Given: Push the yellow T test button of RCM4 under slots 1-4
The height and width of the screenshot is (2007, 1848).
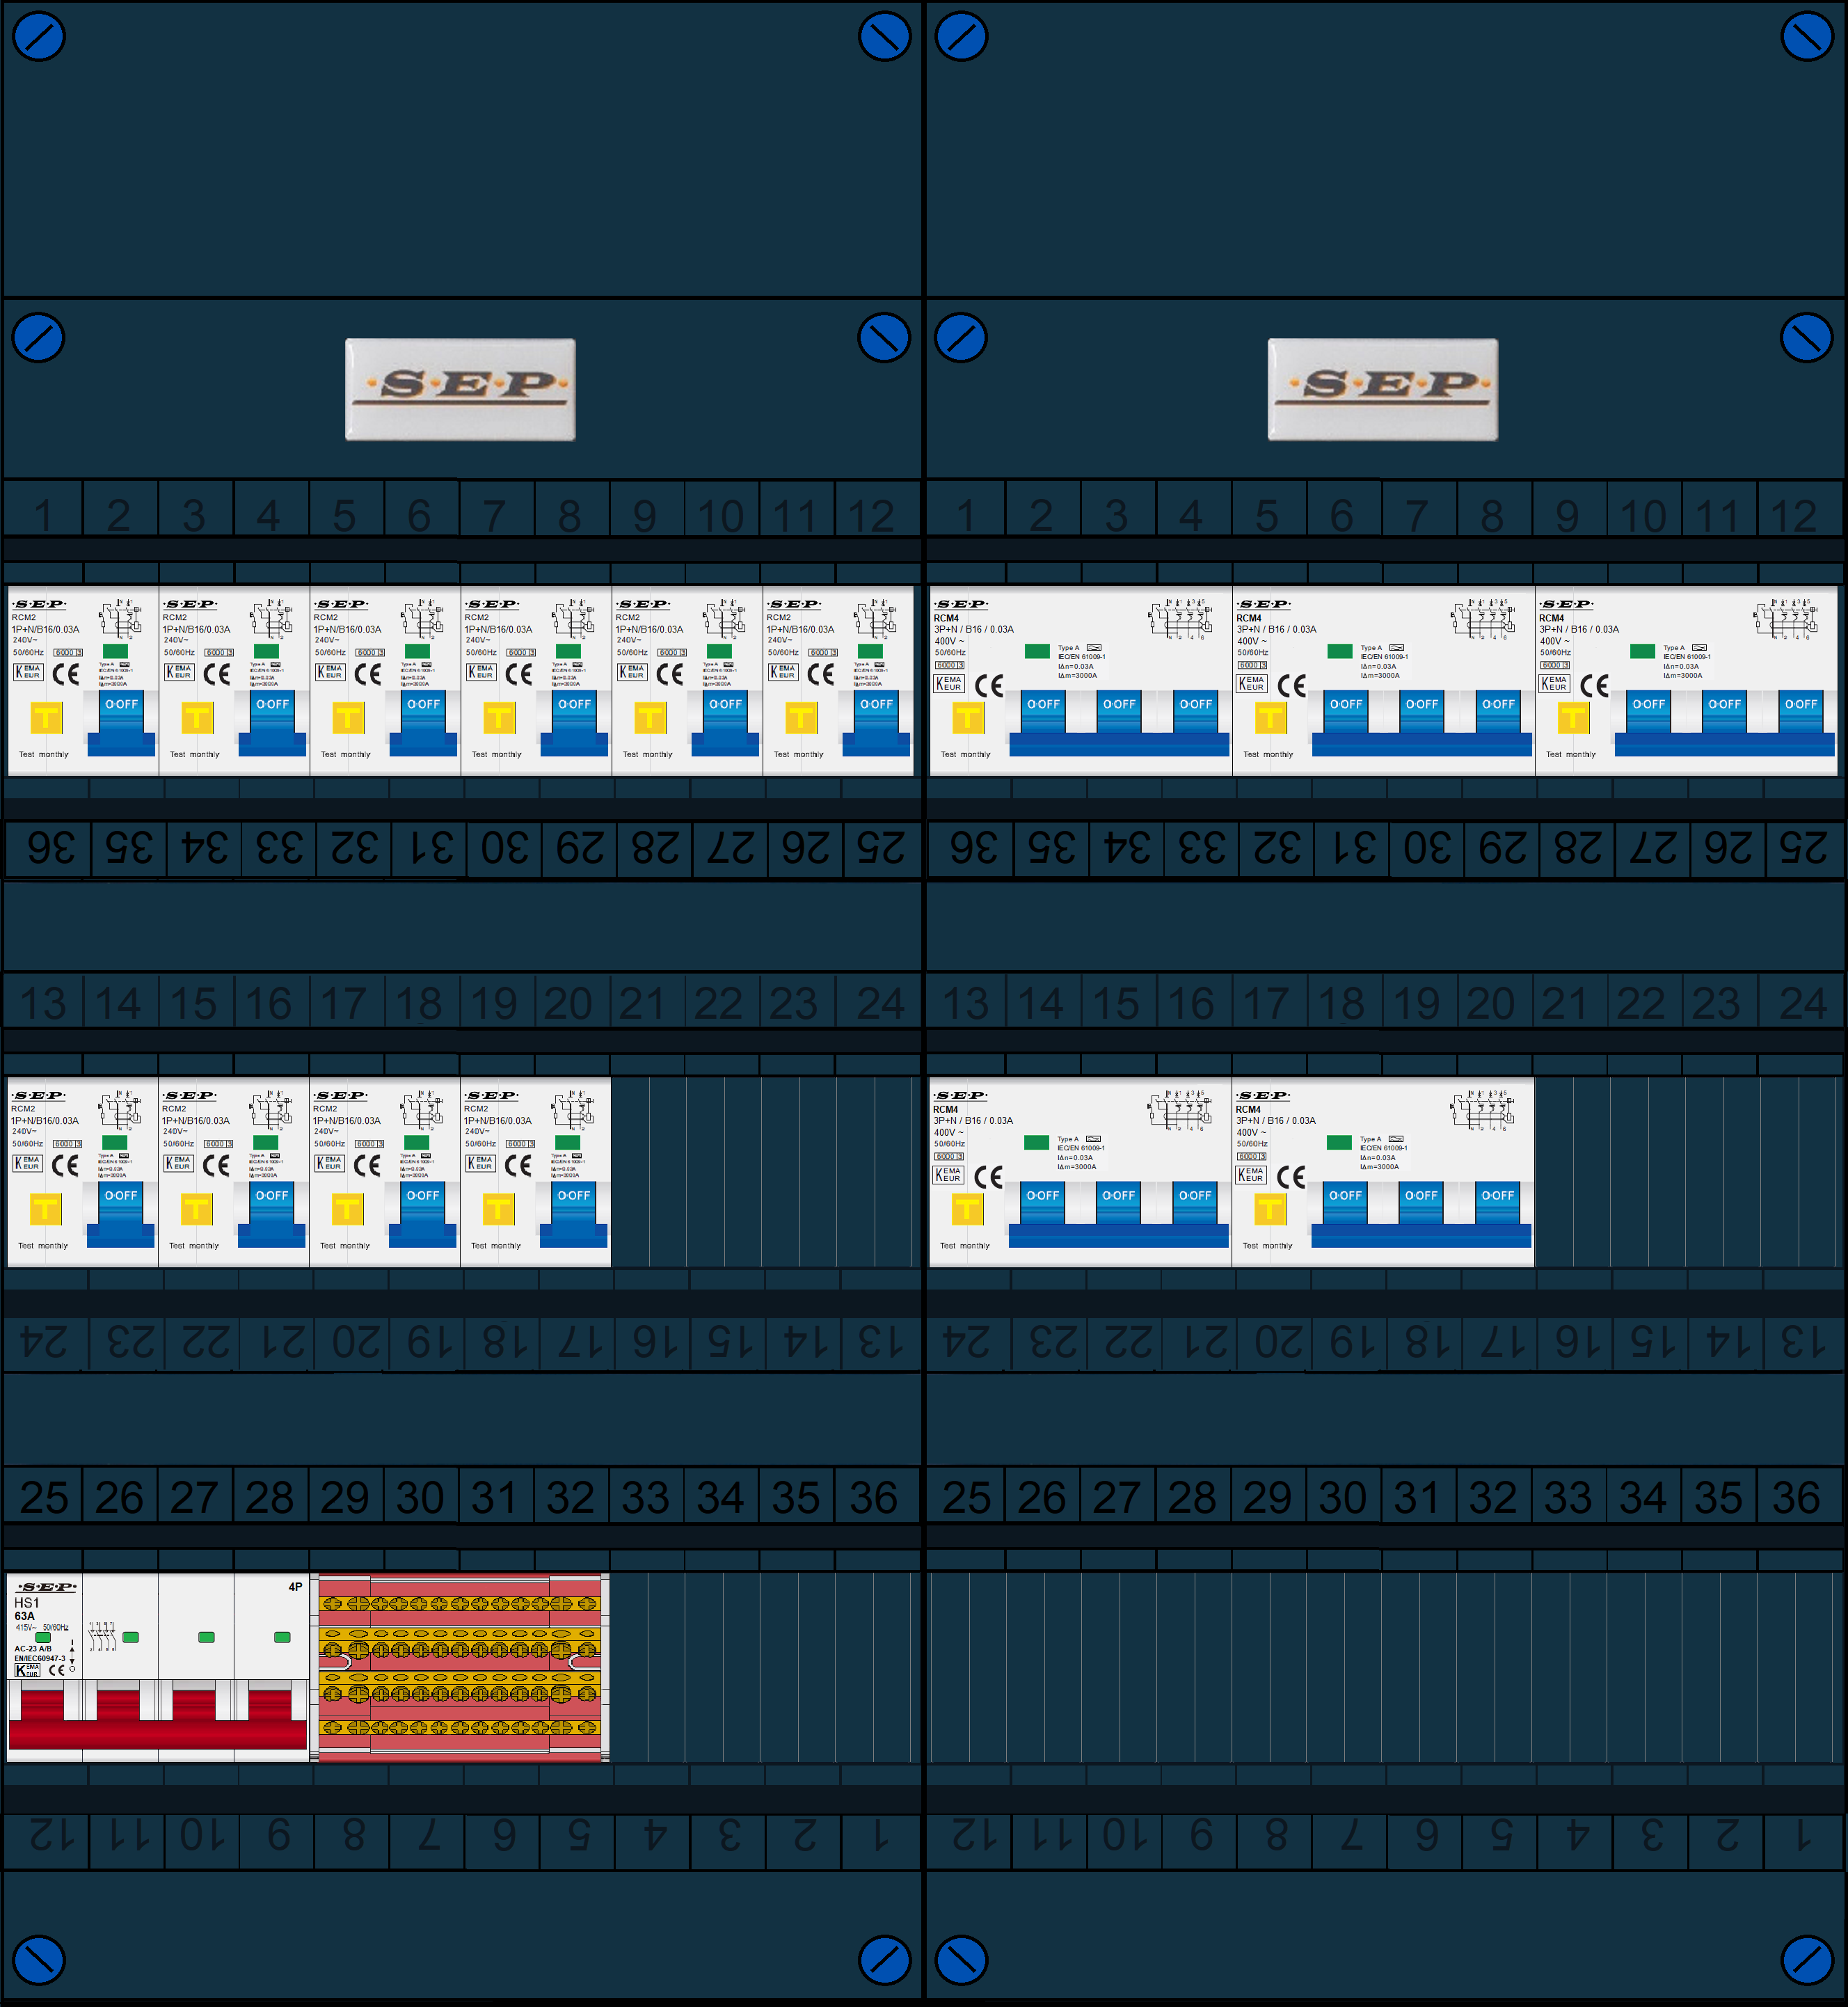Looking at the screenshot, I should click(x=968, y=717).
